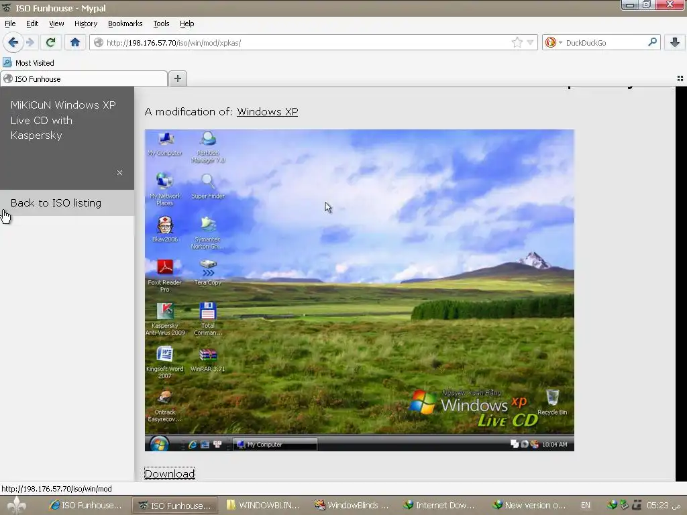Open the File menu

click(10, 23)
